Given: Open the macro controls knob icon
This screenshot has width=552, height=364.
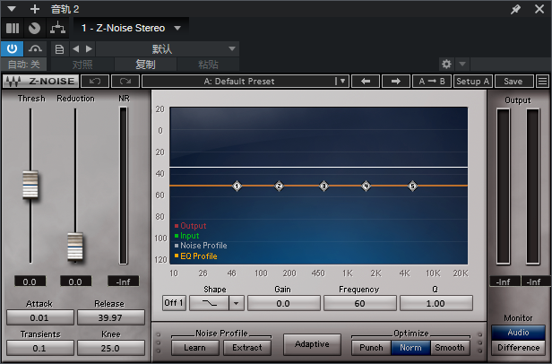Looking at the screenshot, I should 34,28.
